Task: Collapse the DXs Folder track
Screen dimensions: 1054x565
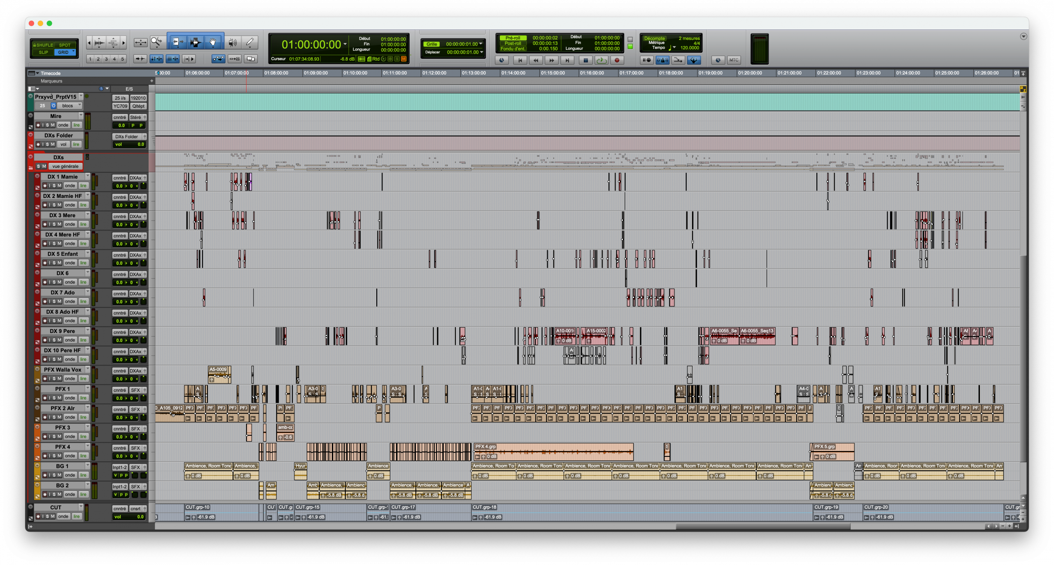Action: coord(30,135)
